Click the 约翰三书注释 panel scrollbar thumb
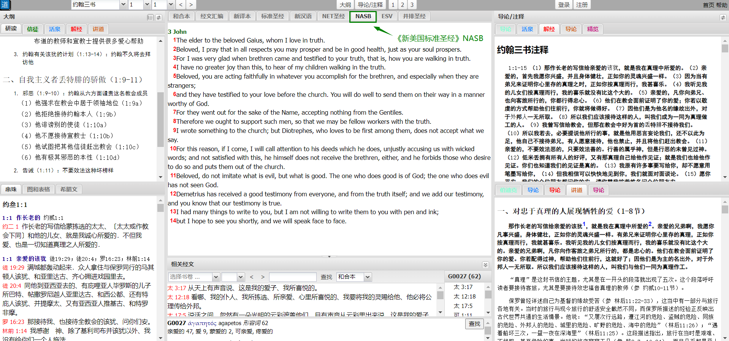 [x=725, y=48]
